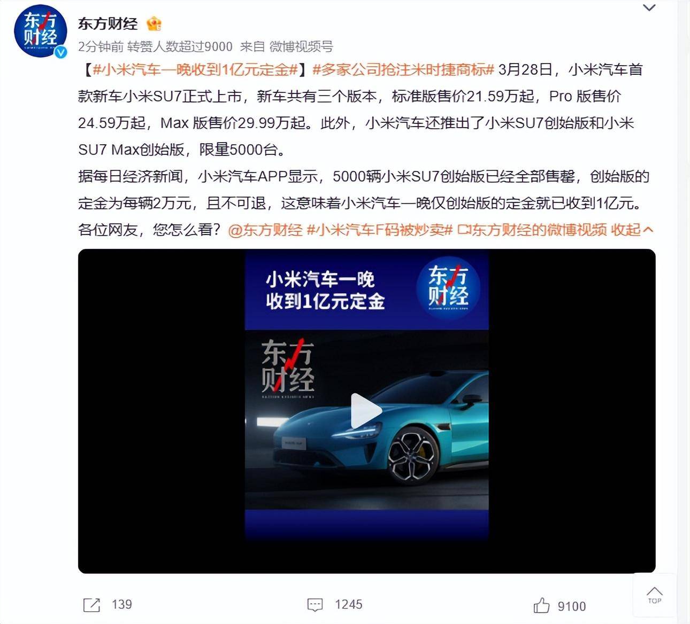Image resolution: width=690 pixels, height=624 pixels.
Task: Click the gold crown member badge
Action: pos(154,24)
